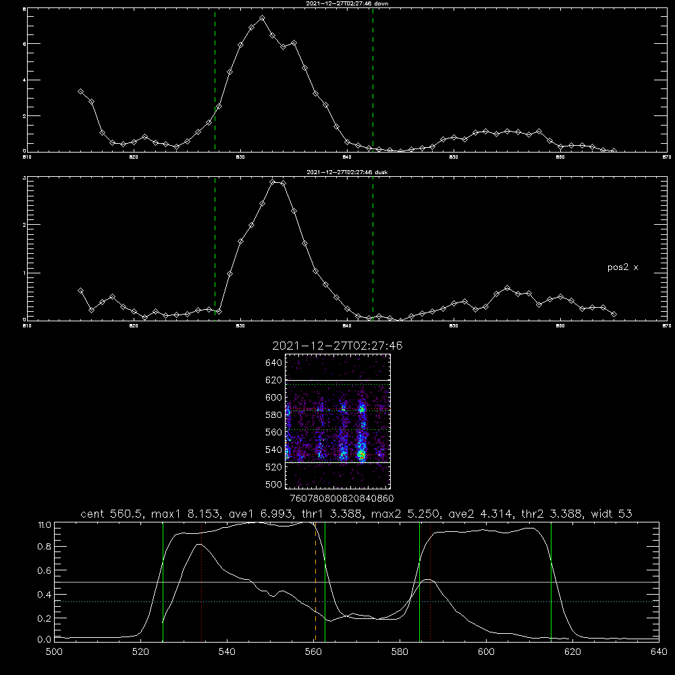This screenshot has width=675, height=675.
Task: Click the spectral heatmap image thumbnail
Action: point(337,421)
